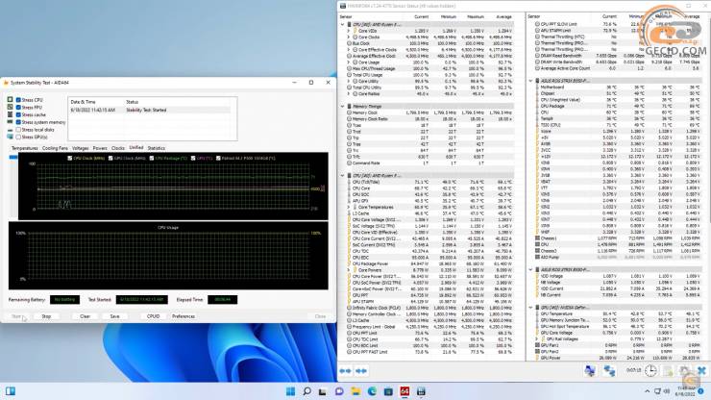Click the Current column header in HWiNFO left pane
This screenshot has height=400, width=711.
(x=421, y=16)
